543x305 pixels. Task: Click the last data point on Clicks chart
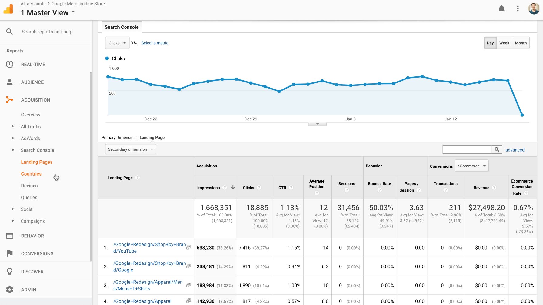pyautogui.click(x=522, y=115)
